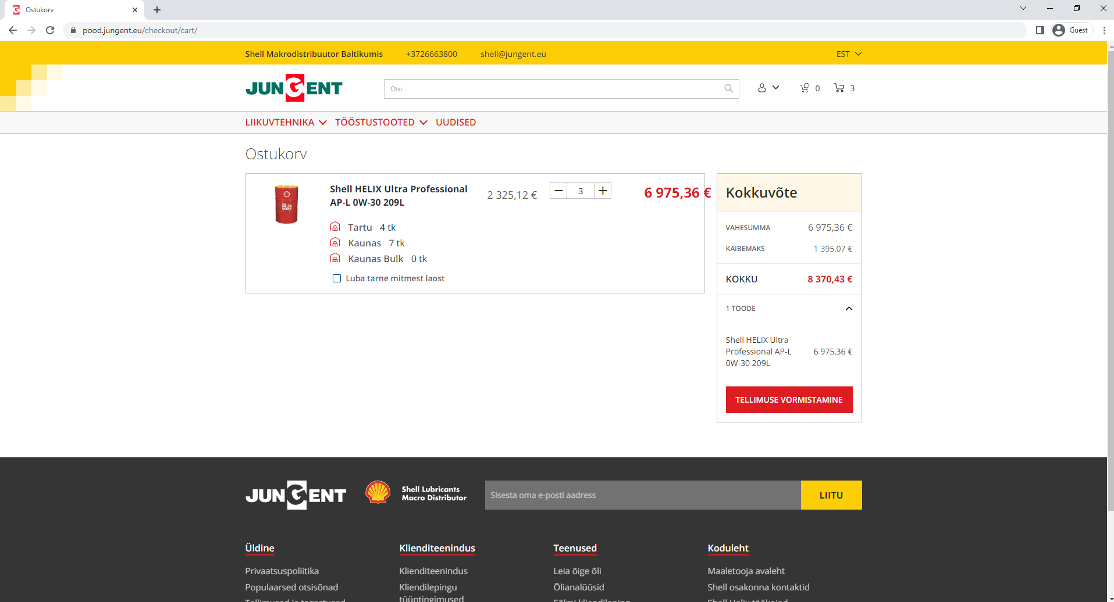The width and height of the screenshot is (1114, 602).
Task: Decrease quantity with minus button
Action: [x=558, y=191]
